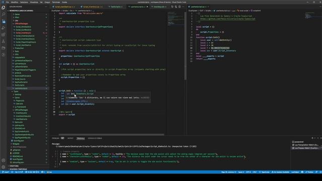Image resolution: width=322 pixels, height=181 pixels.
Task: Click CRLF line ending in status bar
Action: (255, 172)
